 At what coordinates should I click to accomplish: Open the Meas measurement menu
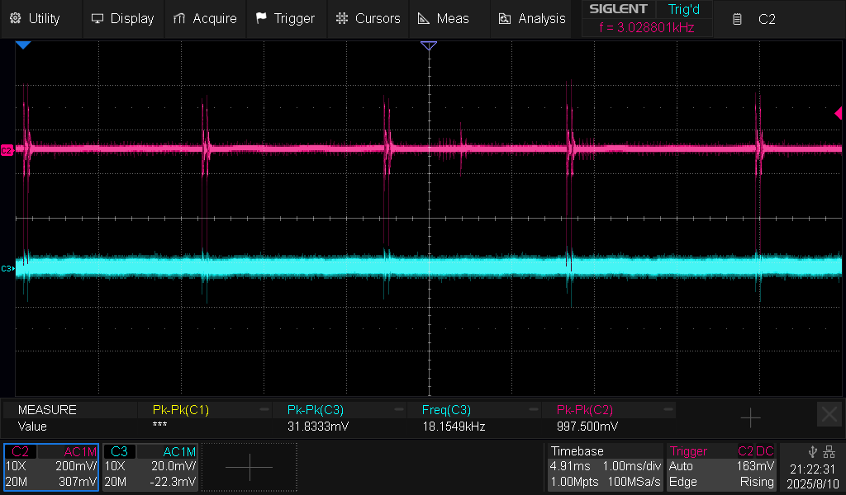point(444,18)
